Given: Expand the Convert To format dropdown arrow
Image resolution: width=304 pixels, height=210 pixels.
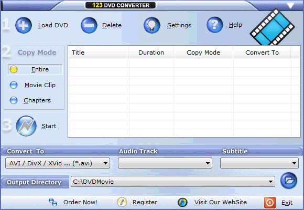Looking at the screenshot, I should point(106,163).
